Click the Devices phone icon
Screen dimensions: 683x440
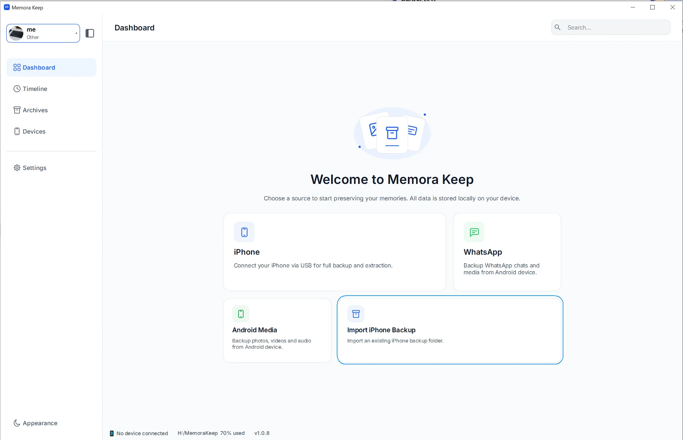tap(17, 131)
